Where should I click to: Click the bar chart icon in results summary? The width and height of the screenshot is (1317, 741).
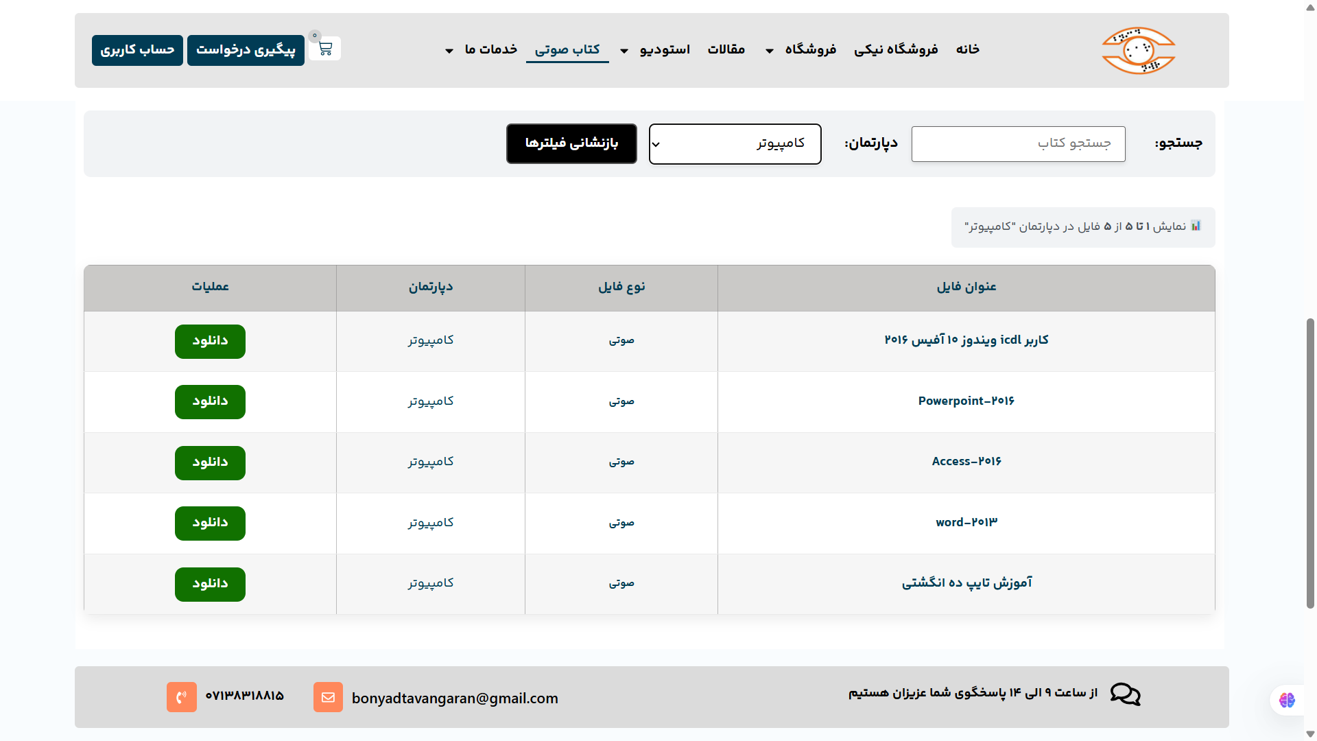pos(1196,226)
